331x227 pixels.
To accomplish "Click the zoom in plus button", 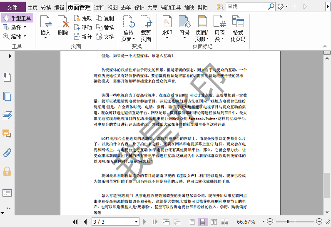I will (319, 222).
